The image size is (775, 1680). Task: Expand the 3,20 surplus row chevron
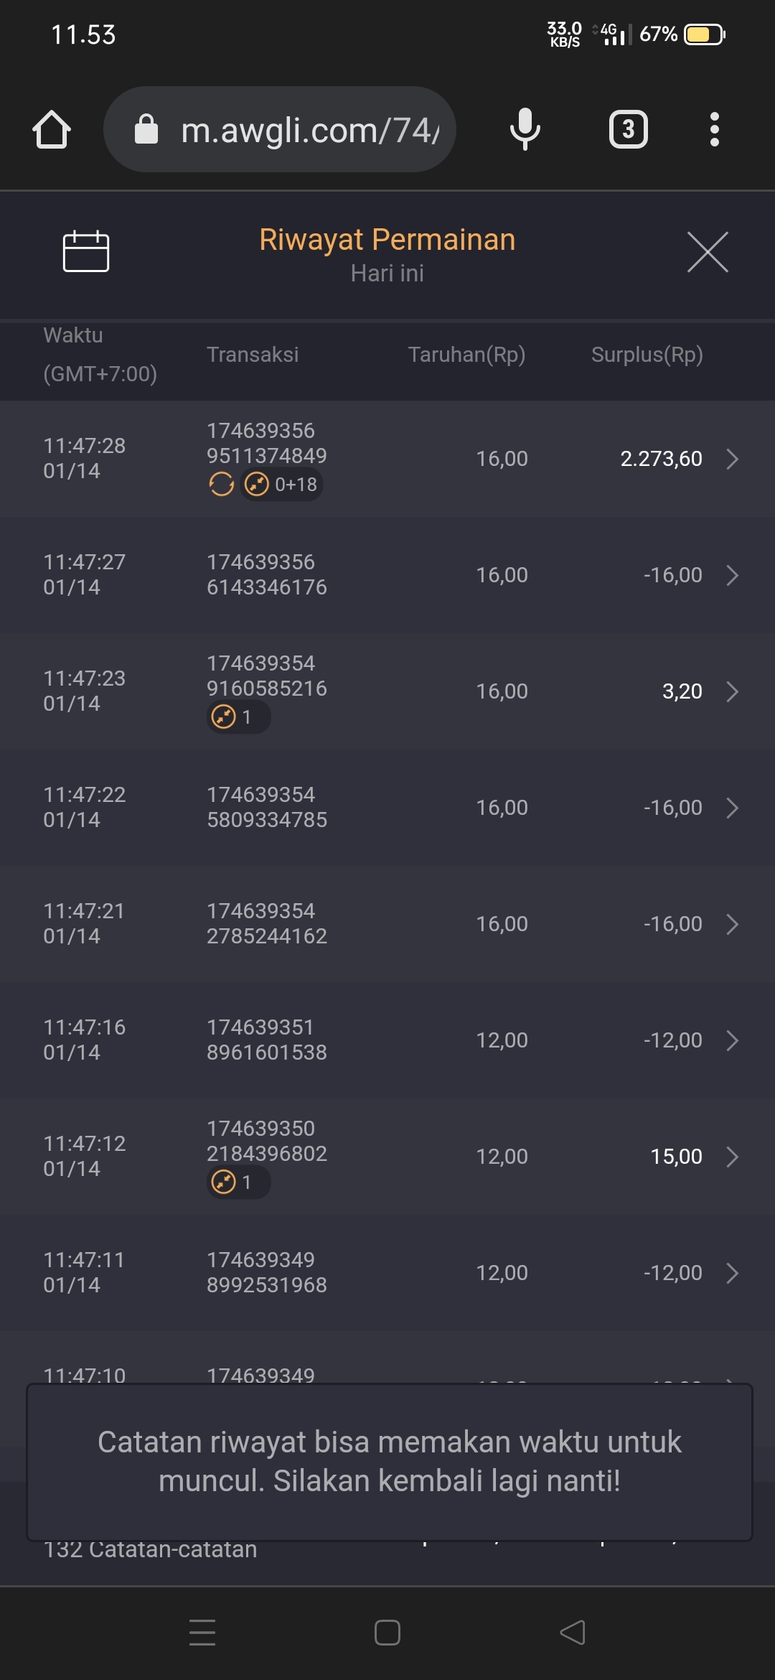pyautogui.click(x=732, y=691)
